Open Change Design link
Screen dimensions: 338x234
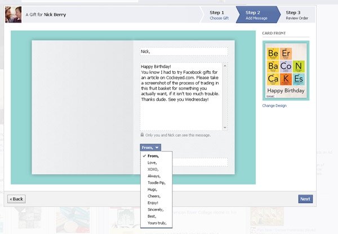(274, 106)
